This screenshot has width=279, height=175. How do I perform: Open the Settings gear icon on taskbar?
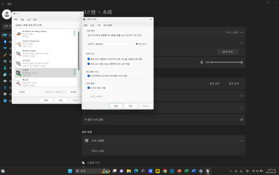(201, 171)
